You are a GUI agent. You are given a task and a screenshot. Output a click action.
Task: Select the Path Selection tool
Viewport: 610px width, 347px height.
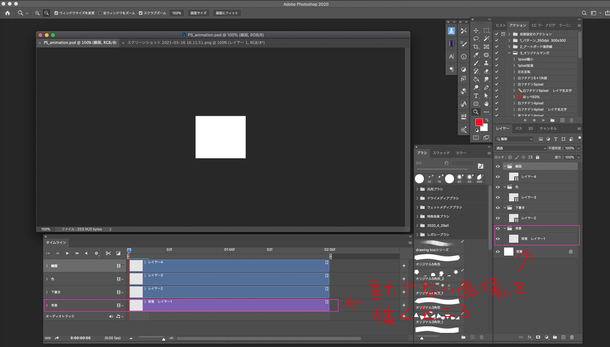[486, 96]
